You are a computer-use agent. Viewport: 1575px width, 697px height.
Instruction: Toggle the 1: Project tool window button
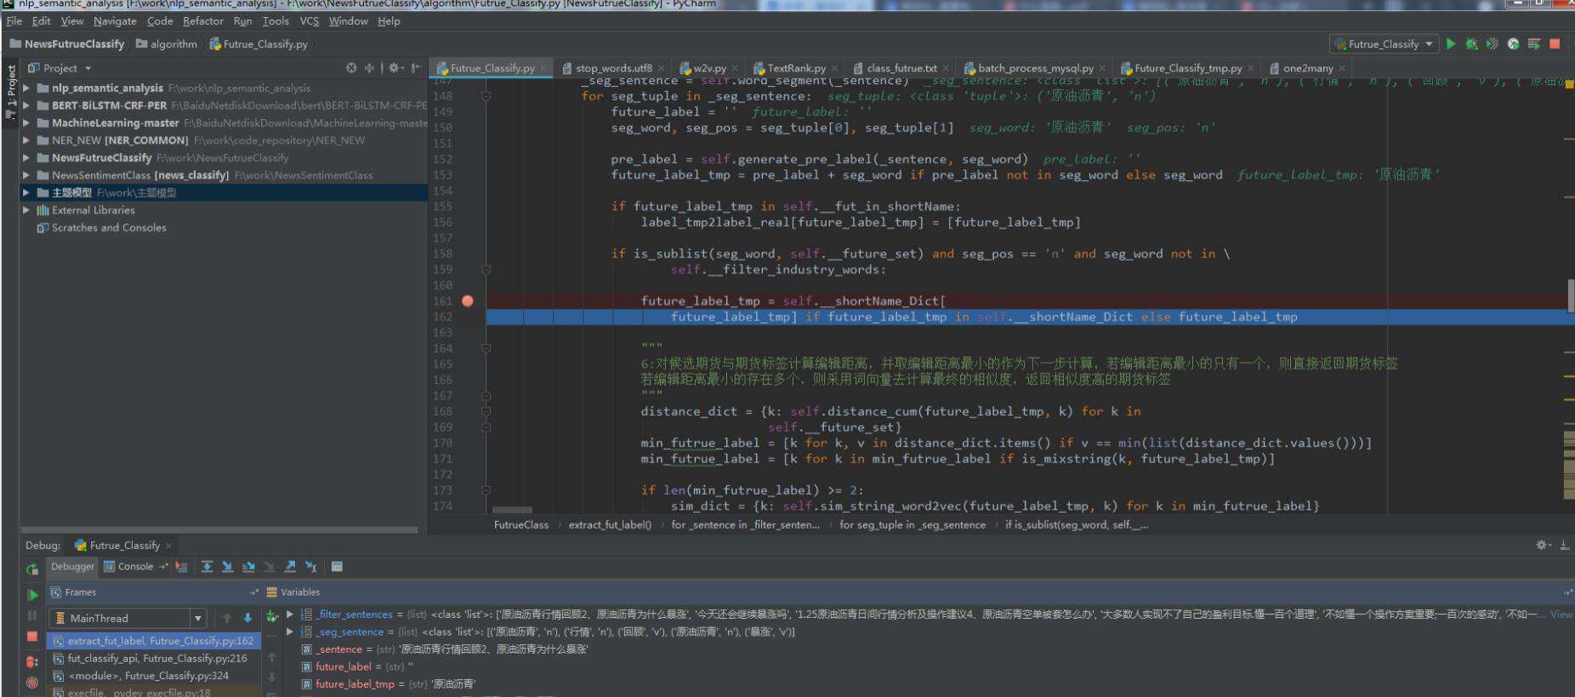click(x=10, y=90)
